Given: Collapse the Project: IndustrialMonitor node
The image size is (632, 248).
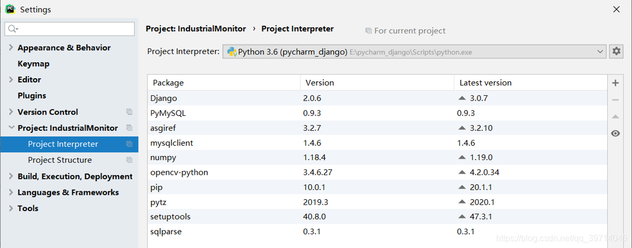Looking at the screenshot, I should coord(11,128).
